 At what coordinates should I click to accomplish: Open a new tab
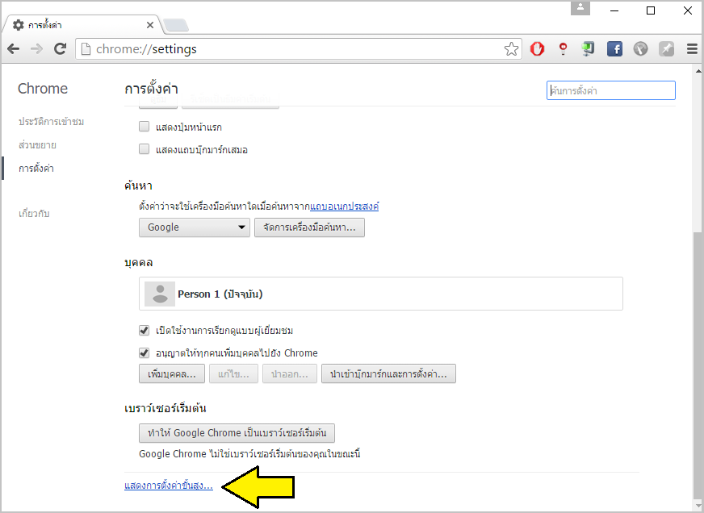175,26
